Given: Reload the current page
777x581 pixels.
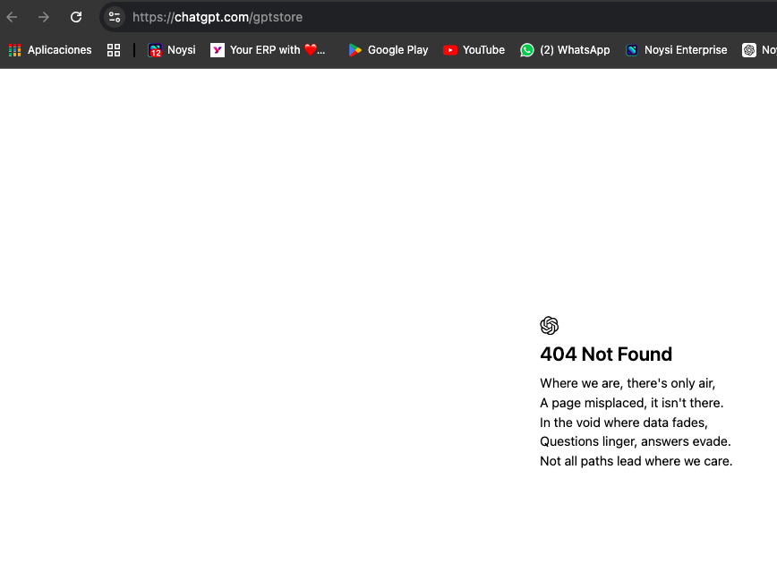Looking at the screenshot, I should click(76, 17).
